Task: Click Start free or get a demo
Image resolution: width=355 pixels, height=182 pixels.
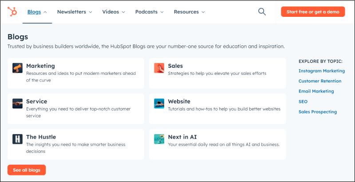Action: (313, 12)
